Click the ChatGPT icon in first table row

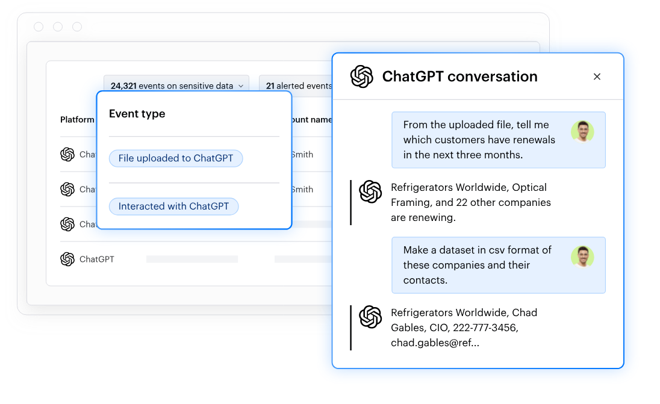point(67,155)
